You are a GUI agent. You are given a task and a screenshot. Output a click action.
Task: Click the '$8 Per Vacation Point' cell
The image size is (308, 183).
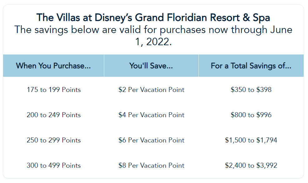[x=151, y=166]
